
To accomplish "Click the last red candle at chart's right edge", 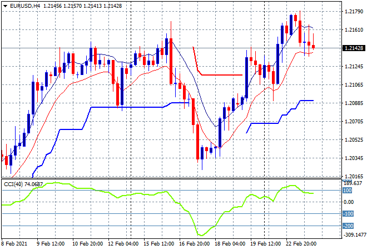I will (x=314, y=47).
